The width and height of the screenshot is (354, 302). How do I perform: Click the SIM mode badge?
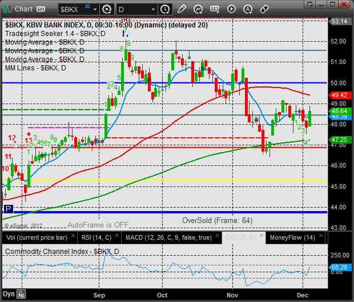(x=41, y=9)
